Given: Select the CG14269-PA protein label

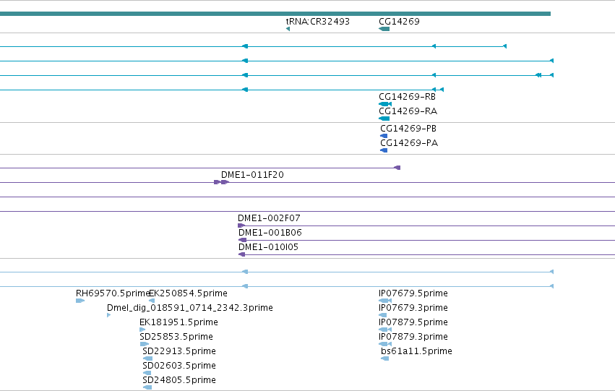Looking at the screenshot, I should [409, 143].
